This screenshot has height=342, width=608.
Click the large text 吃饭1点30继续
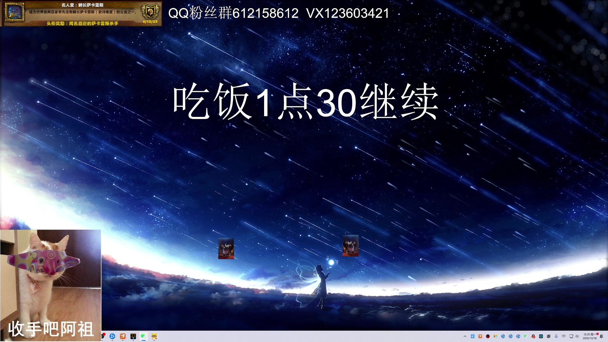click(x=306, y=101)
